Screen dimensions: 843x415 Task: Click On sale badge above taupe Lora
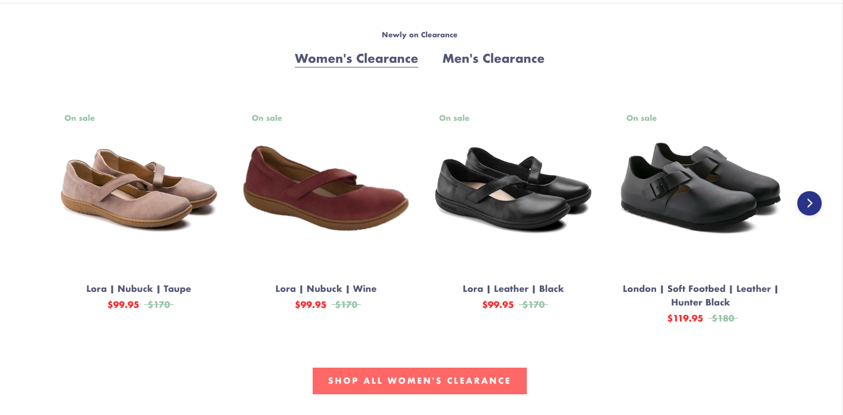click(x=79, y=118)
